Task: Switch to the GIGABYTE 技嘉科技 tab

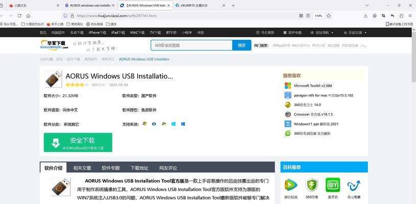Action: 201,6
